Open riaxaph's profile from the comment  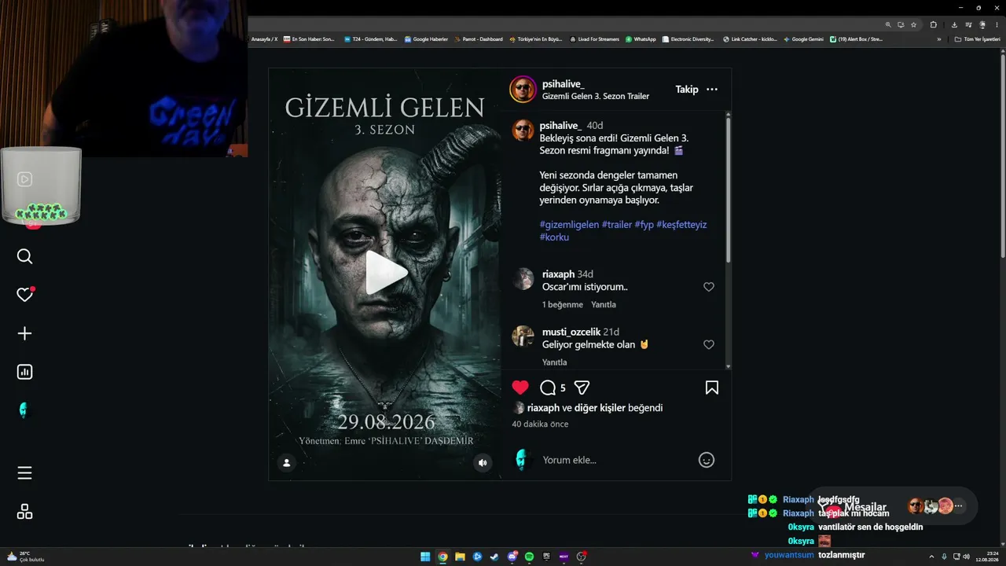point(558,274)
